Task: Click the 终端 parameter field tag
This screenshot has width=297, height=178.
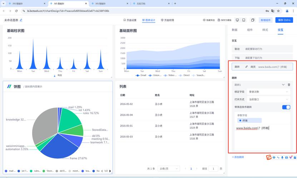Action: point(249,120)
